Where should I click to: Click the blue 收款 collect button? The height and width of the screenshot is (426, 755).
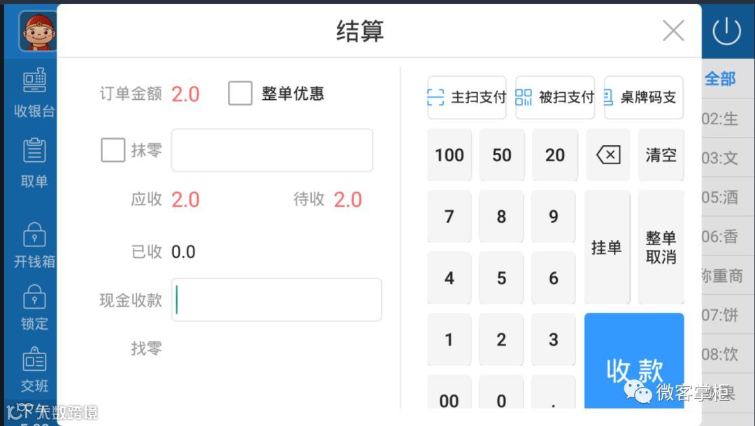point(634,361)
